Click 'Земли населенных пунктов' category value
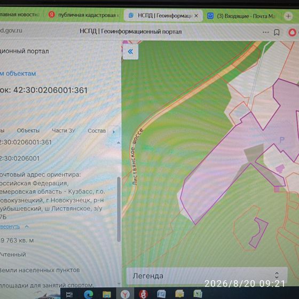299x299 pixels. coord(40,270)
